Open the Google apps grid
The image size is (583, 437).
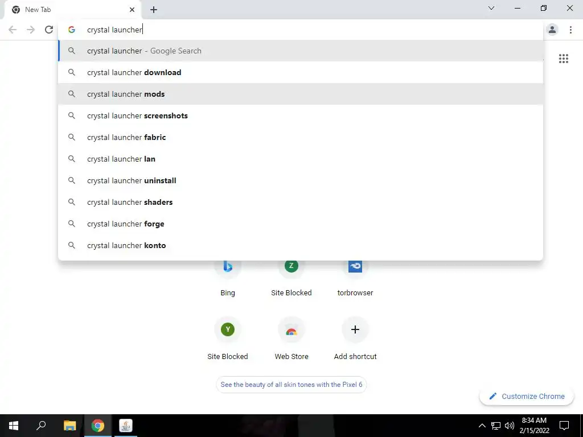tap(563, 59)
